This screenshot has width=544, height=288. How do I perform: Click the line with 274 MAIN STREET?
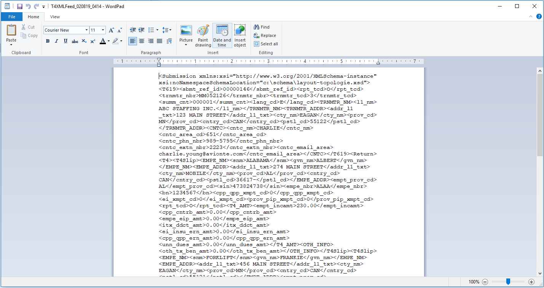(264, 167)
